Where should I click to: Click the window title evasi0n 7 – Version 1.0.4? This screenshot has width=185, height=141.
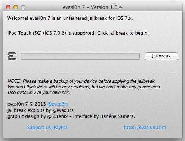[x=92, y=7]
